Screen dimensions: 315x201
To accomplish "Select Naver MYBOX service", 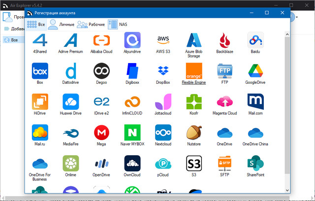I will click(132, 133).
